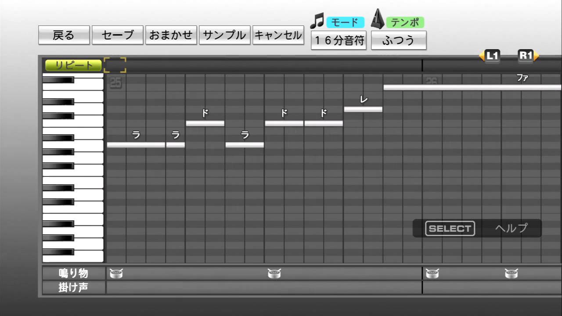Viewport: 562px width, 316px height.
Task: Open the サンプル sample button
Action: click(225, 35)
